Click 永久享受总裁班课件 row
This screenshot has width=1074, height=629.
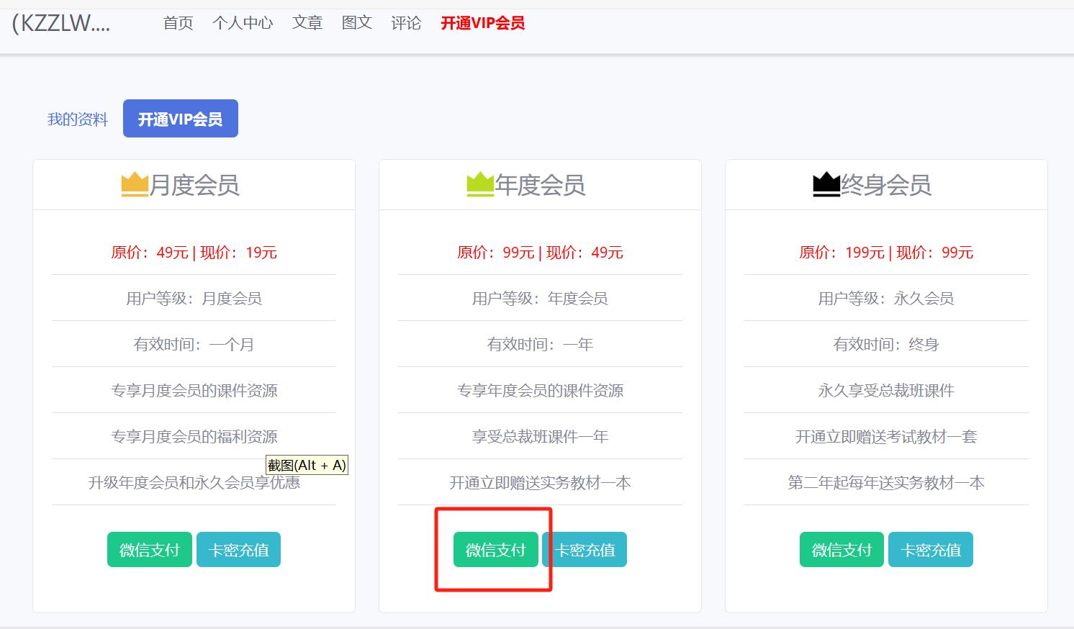(886, 390)
